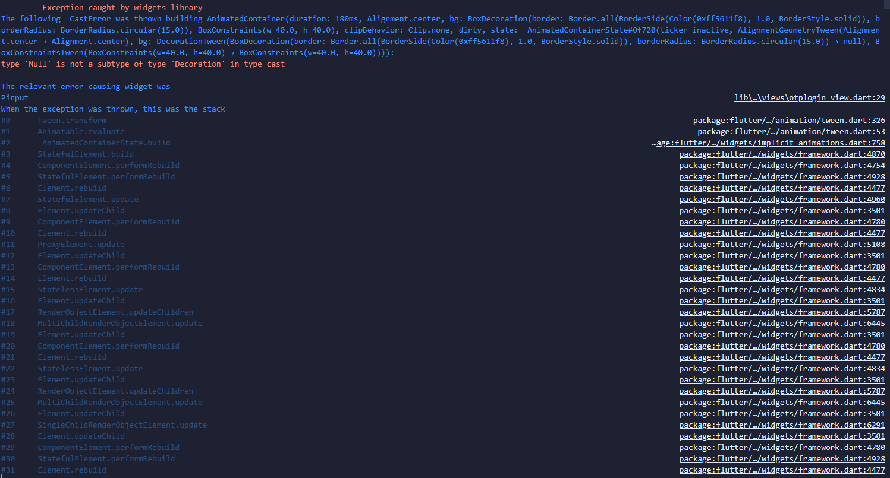This screenshot has width=890, height=478.
Task: Open the framework.dart:5108 link
Action: point(782,245)
